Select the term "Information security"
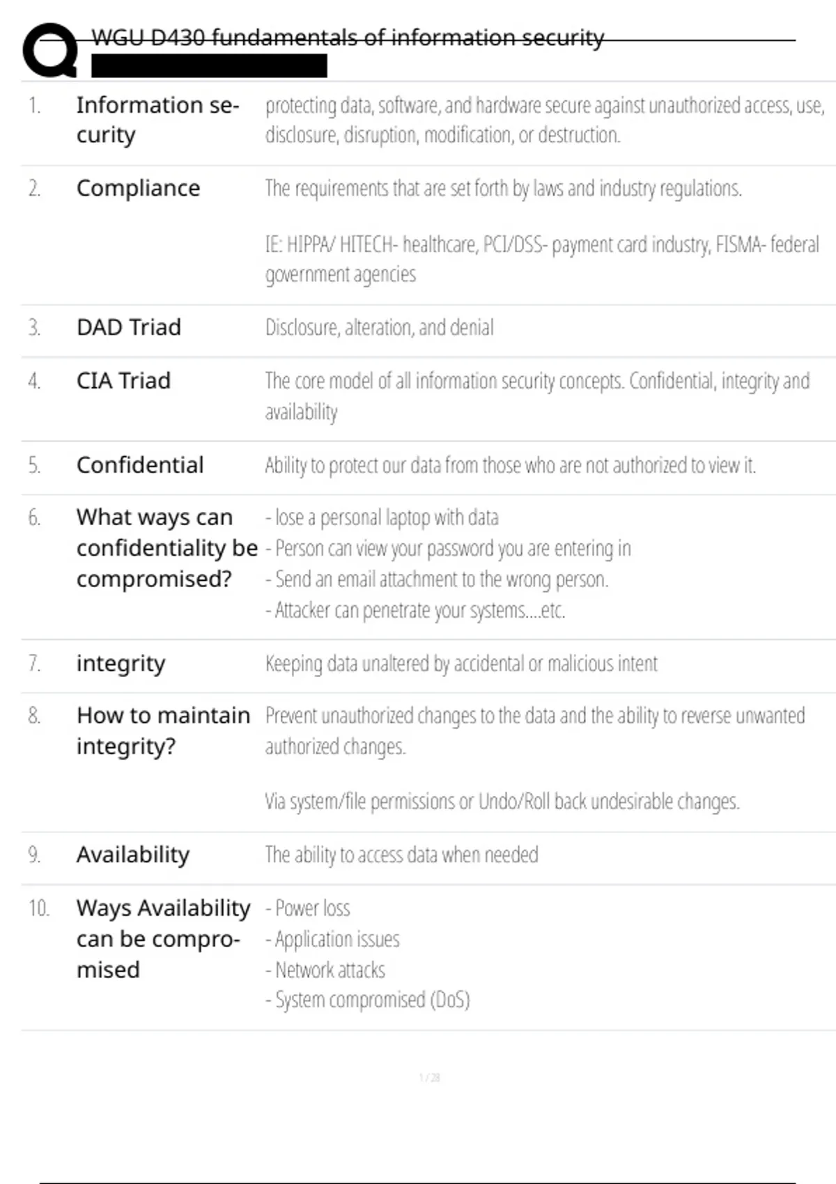The width and height of the screenshot is (836, 1184). tap(157, 120)
